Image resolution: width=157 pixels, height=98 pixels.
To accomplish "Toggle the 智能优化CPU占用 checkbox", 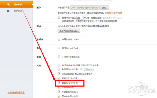I will tap(59, 78).
